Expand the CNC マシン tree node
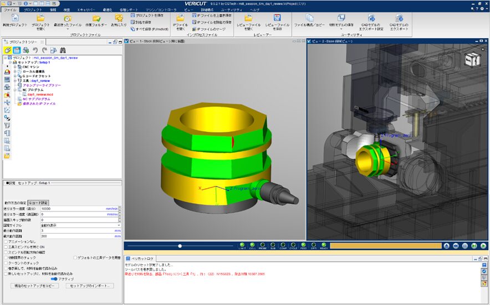Image resolution: width=490 pixels, height=305 pixels. pos(16,67)
